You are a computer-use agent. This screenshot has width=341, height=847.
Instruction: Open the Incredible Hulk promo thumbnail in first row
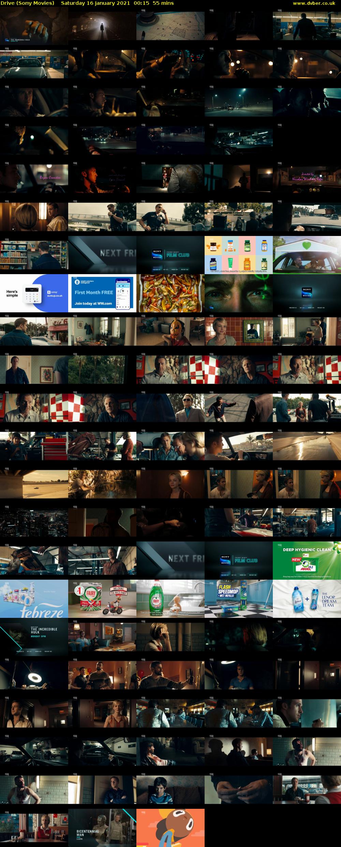point(34,26)
